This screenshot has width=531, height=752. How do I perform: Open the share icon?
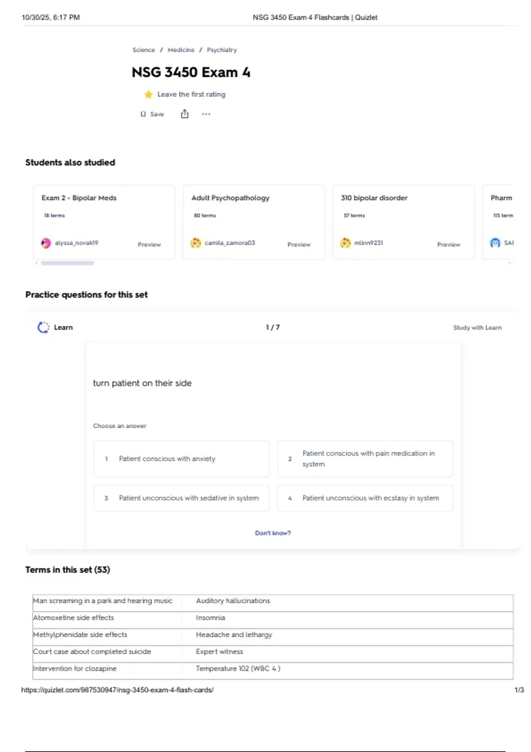pyautogui.click(x=185, y=114)
